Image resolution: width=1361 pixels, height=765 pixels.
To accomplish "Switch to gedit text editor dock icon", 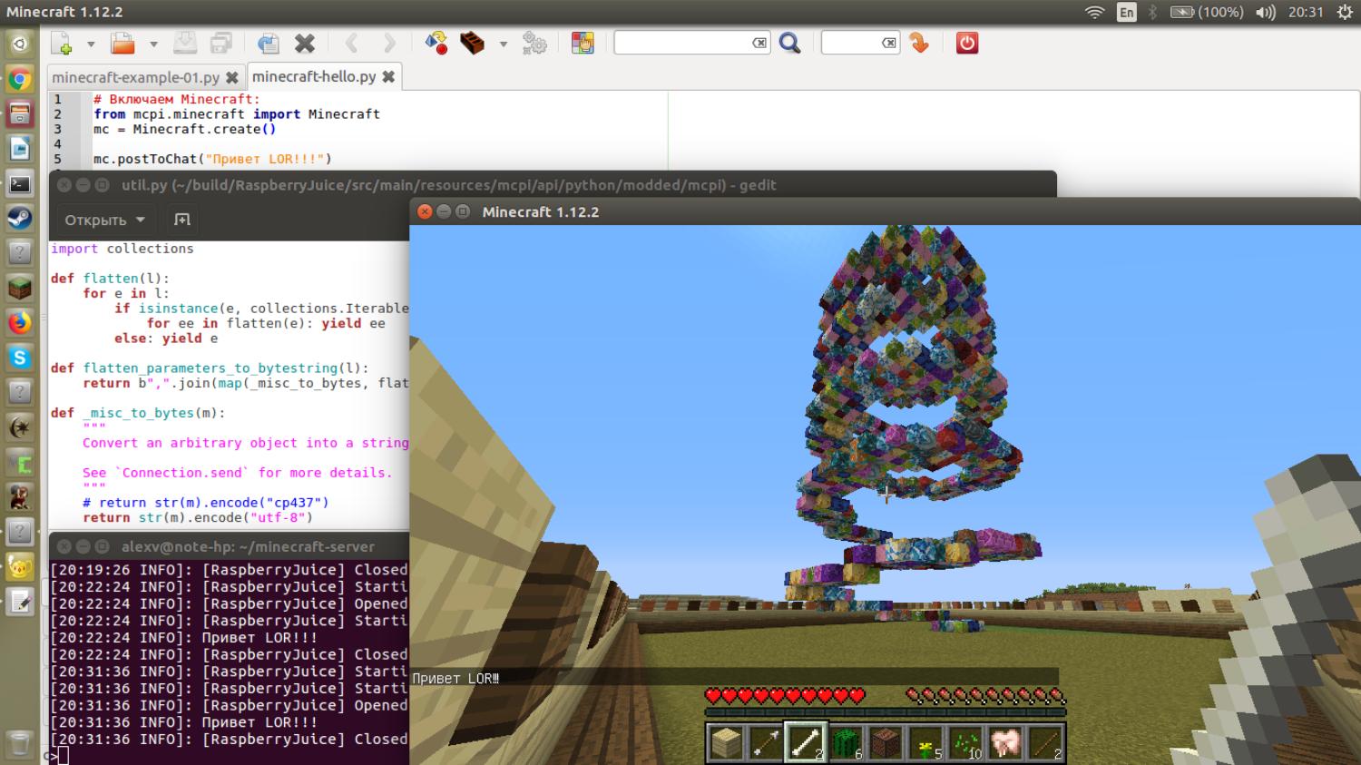I will click(x=20, y=602).
